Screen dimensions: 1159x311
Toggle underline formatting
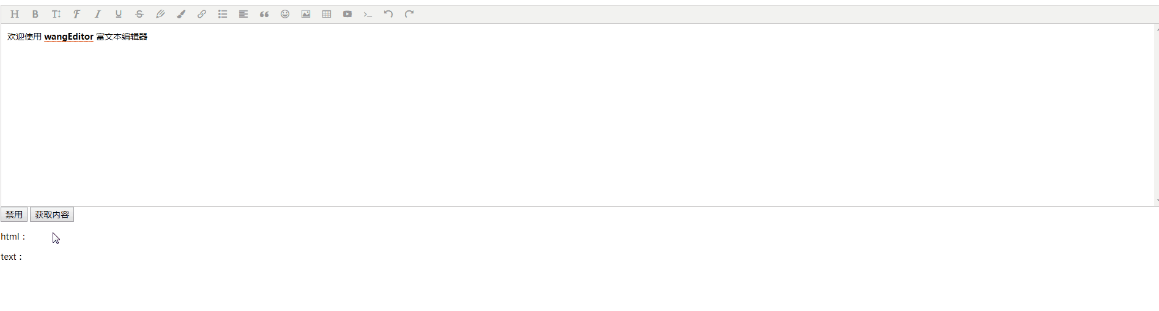tap(119, 14)
